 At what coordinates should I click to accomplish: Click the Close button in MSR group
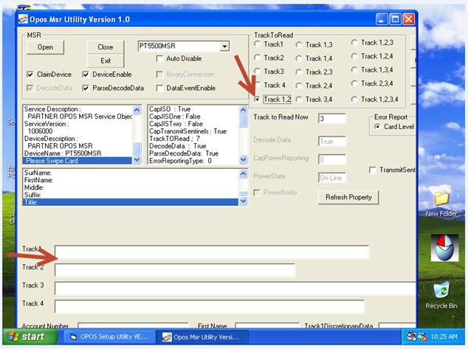[105, 47]
